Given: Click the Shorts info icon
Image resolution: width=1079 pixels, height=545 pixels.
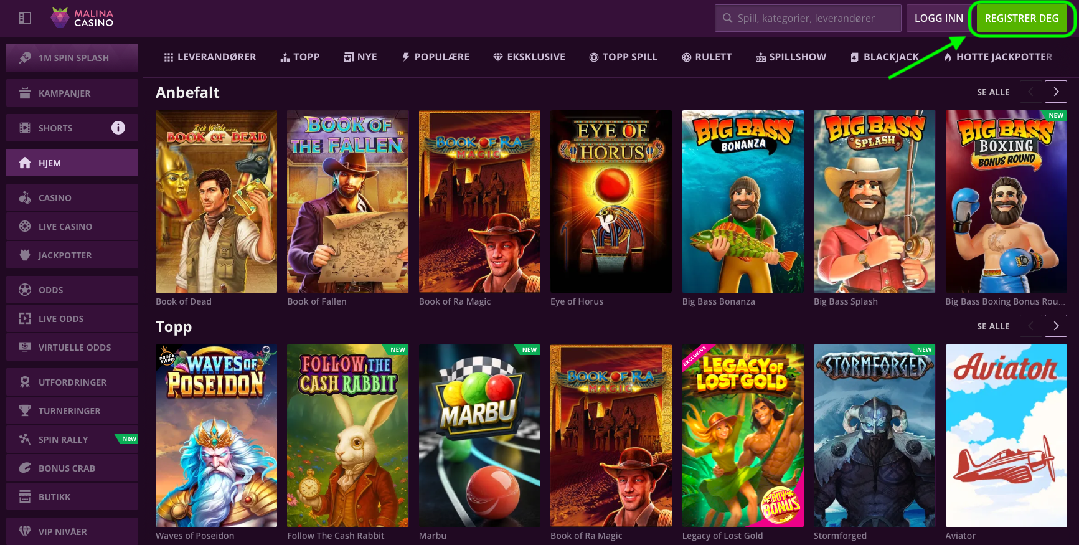Looking at the screenshot, I should (x=118, y=128).
